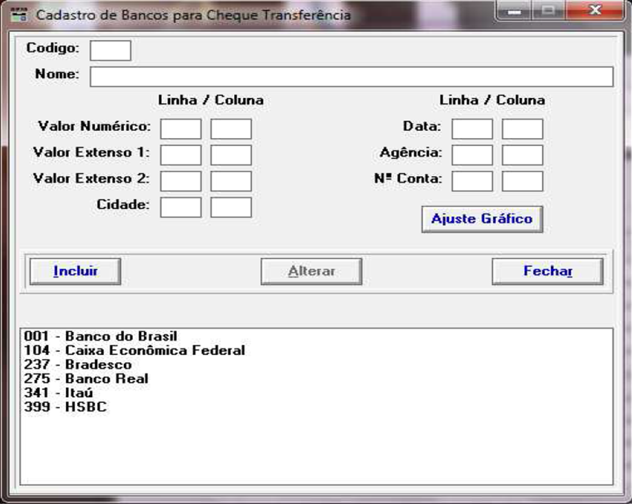632x504 pixels.
Task: Focus the Data Linha field
Action: (x=472, y=129)
